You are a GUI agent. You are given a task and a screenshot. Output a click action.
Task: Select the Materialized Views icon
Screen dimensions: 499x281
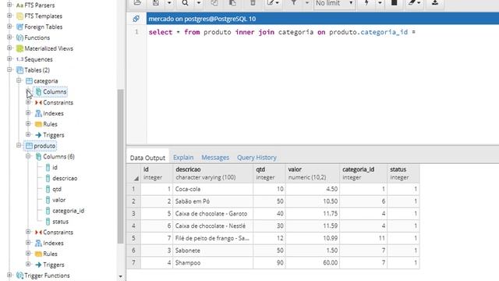tap(19, 48)
